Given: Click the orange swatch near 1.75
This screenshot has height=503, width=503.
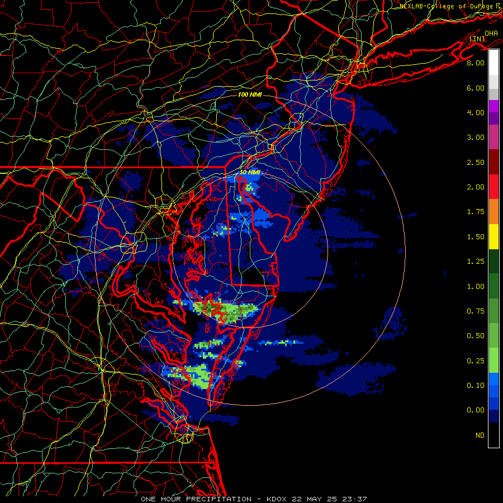Looking at the screenshot, I should pyautogui.click(x=493, y=212).
